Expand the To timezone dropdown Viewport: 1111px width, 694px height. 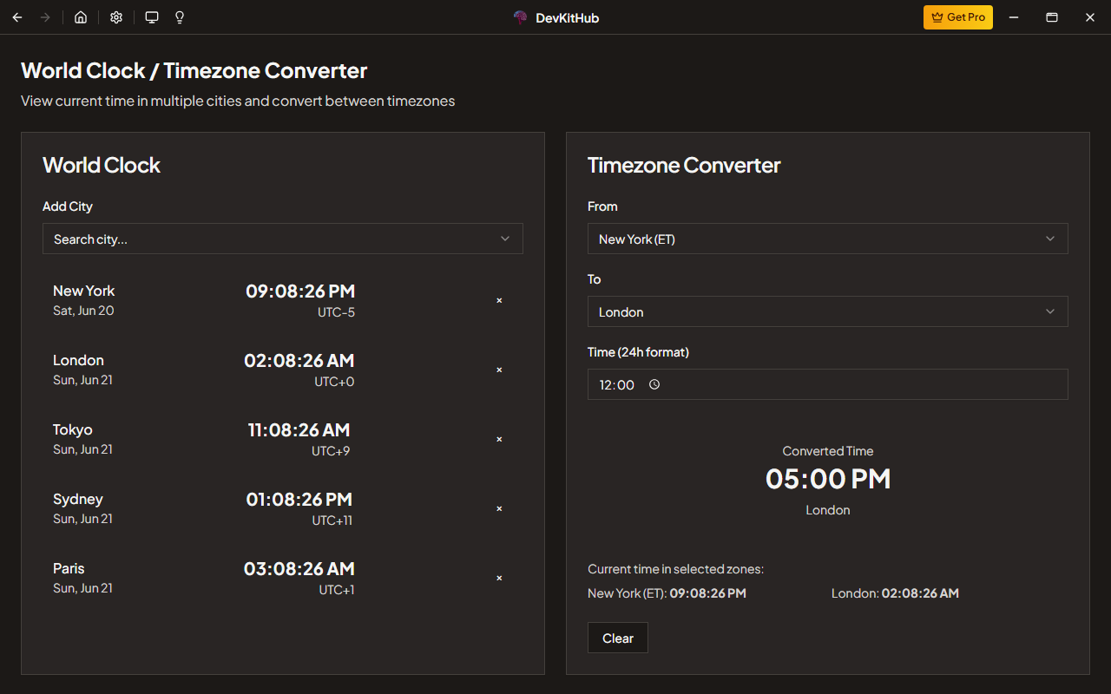[828, 311]
